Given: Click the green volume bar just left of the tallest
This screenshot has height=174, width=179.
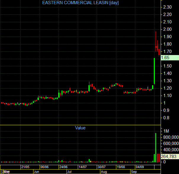Looking at the screenshot, I should click(154, 158).
